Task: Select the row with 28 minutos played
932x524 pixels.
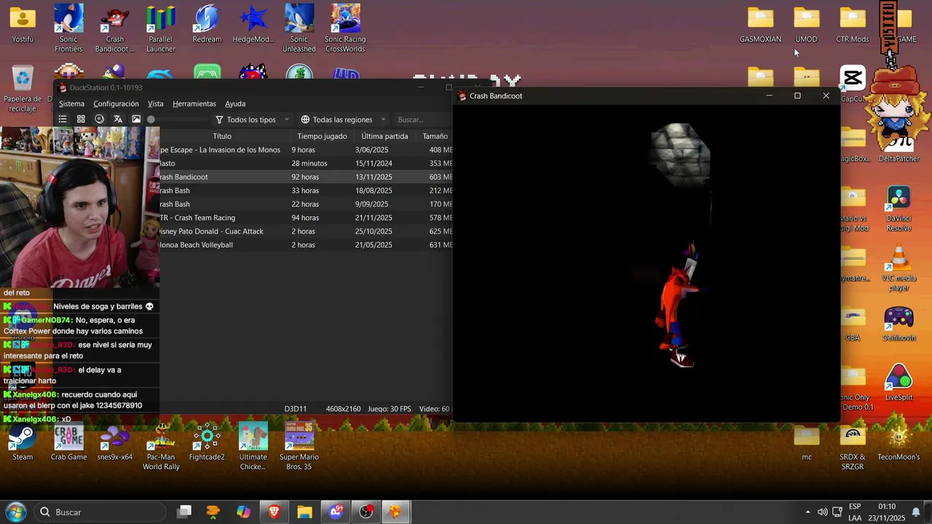Action: pos(306,163)
